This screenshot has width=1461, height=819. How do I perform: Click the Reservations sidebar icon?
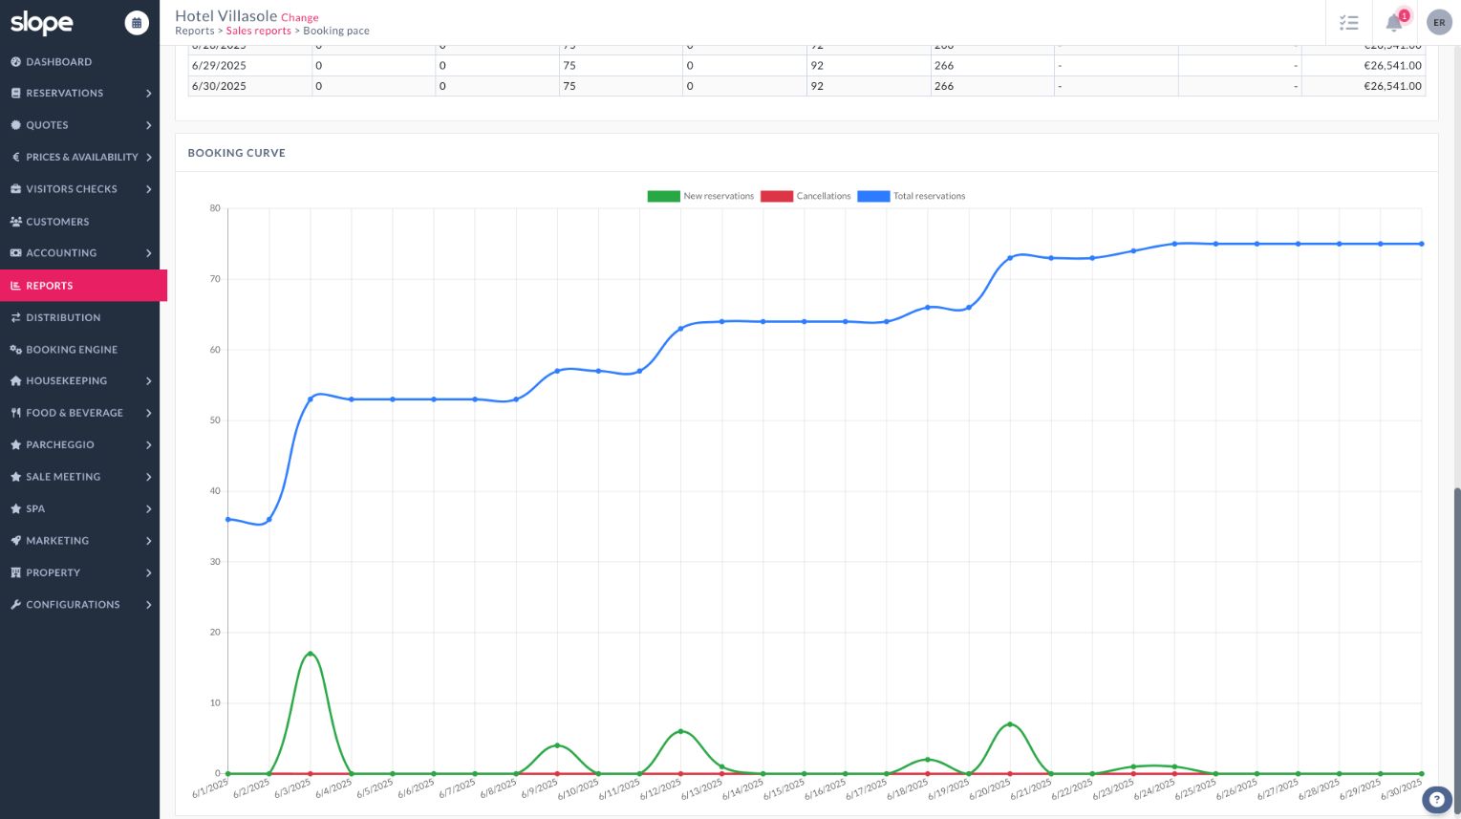(x=15, y=94)
